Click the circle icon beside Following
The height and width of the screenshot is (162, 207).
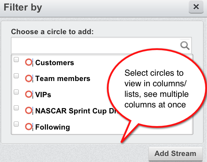(29, 127)
